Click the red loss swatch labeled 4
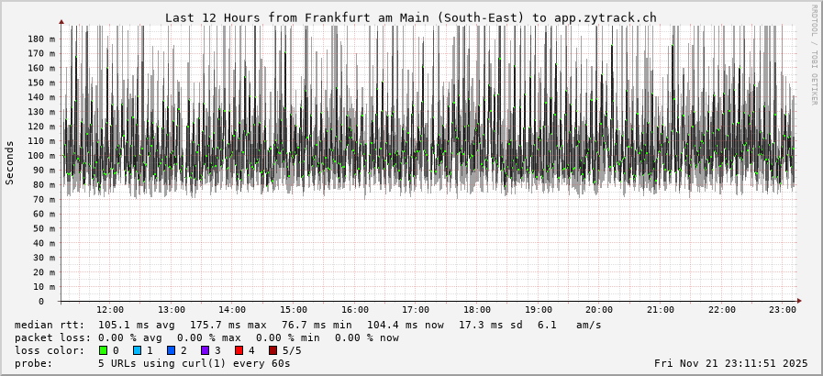Image resolution: width=823 pixels, height=376 pixels. coord(239,350)
